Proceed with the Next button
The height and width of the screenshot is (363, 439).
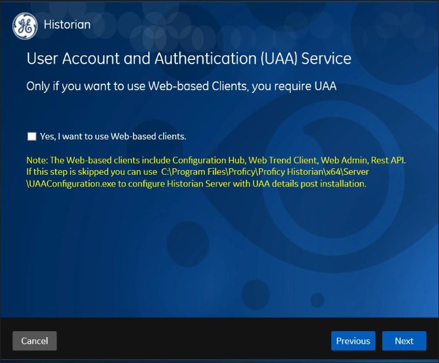point(404,341)
